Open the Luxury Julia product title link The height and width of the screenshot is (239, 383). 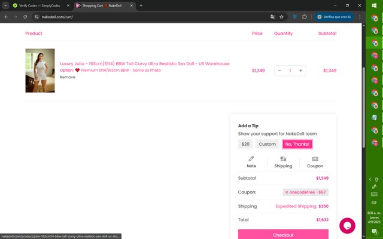145,64
